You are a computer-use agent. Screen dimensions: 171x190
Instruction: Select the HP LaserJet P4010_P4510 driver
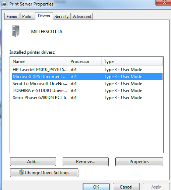(x=87, y=70)
